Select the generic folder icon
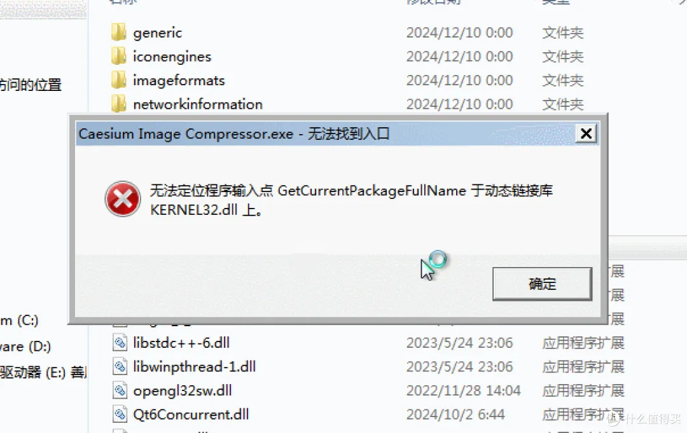687x433 pixels. [x=119, y=32]
